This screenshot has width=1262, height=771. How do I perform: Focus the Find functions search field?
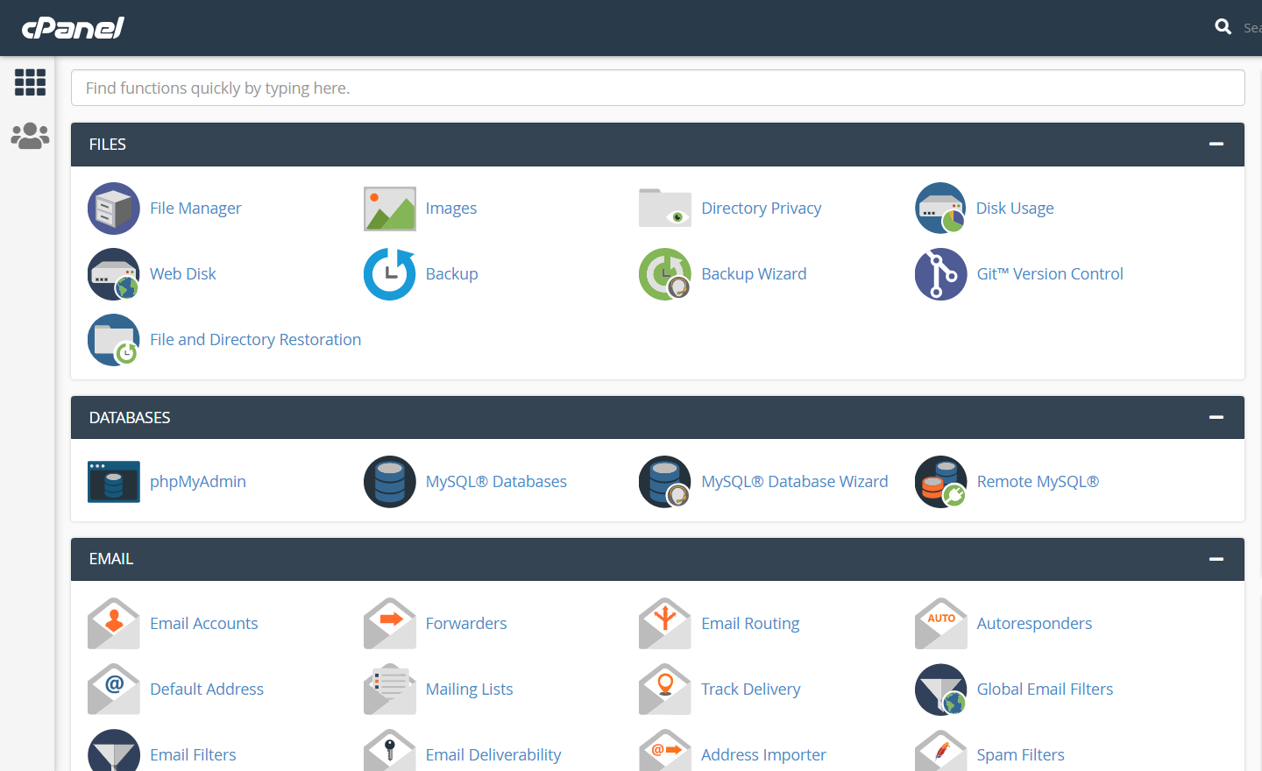tap(658, 88)
